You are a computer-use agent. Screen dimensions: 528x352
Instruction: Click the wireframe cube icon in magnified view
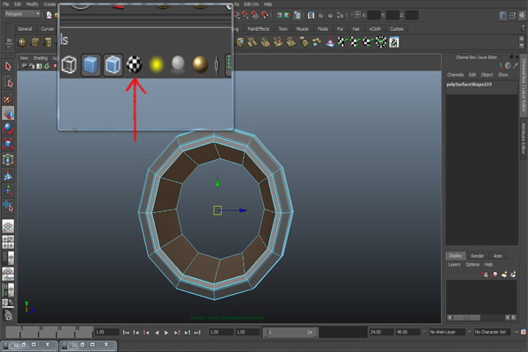69,64
